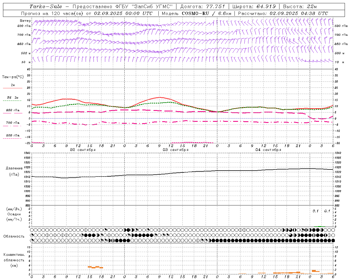Click the "(мм/3ч.)" precipitation unit label

pos(14,209)
